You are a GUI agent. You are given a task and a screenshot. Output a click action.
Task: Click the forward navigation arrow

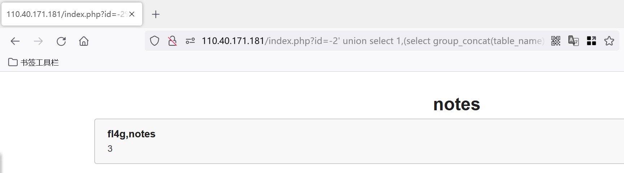(x=38, y=41)
